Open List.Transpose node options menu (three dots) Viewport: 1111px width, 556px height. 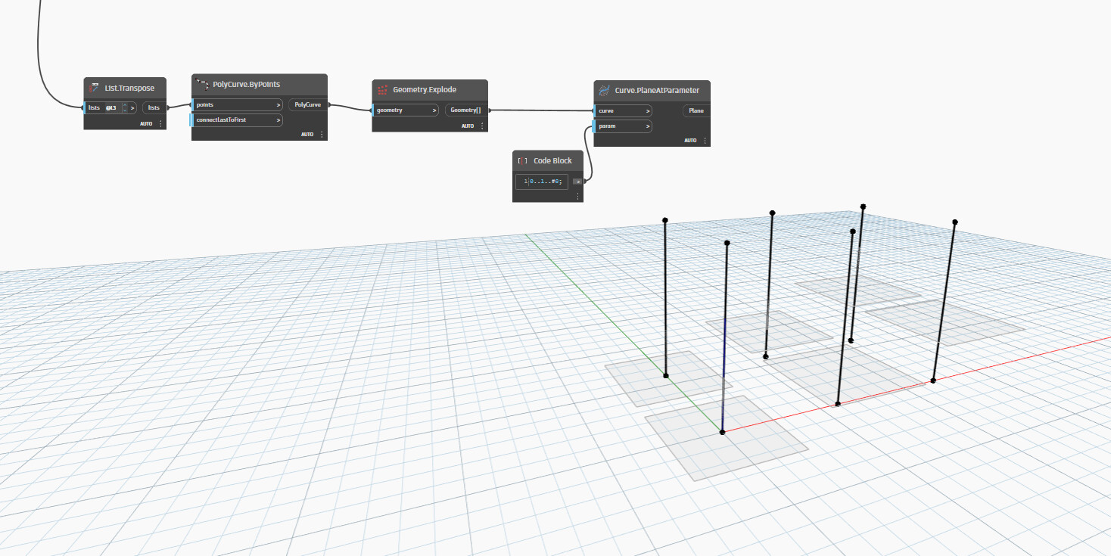[x=160, y=123]
